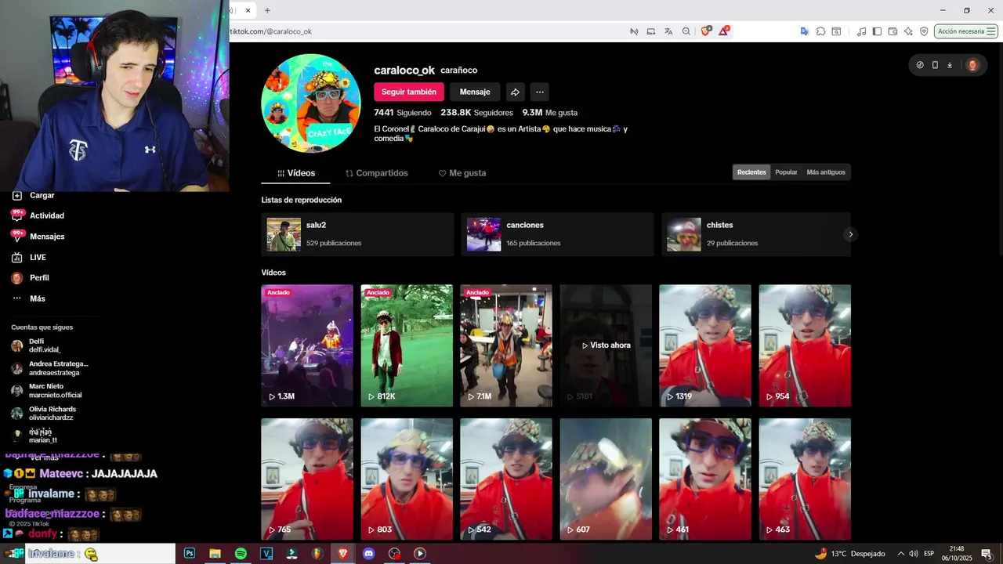This screenshot has width=1003, height=564.
Task: Switch to the Compartidos tab
Action: coord(377,173)
